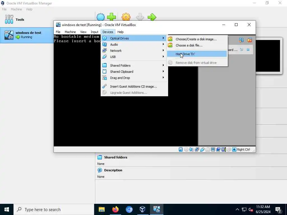Close the Devices menu by clicking Devices

click(108, 32)
